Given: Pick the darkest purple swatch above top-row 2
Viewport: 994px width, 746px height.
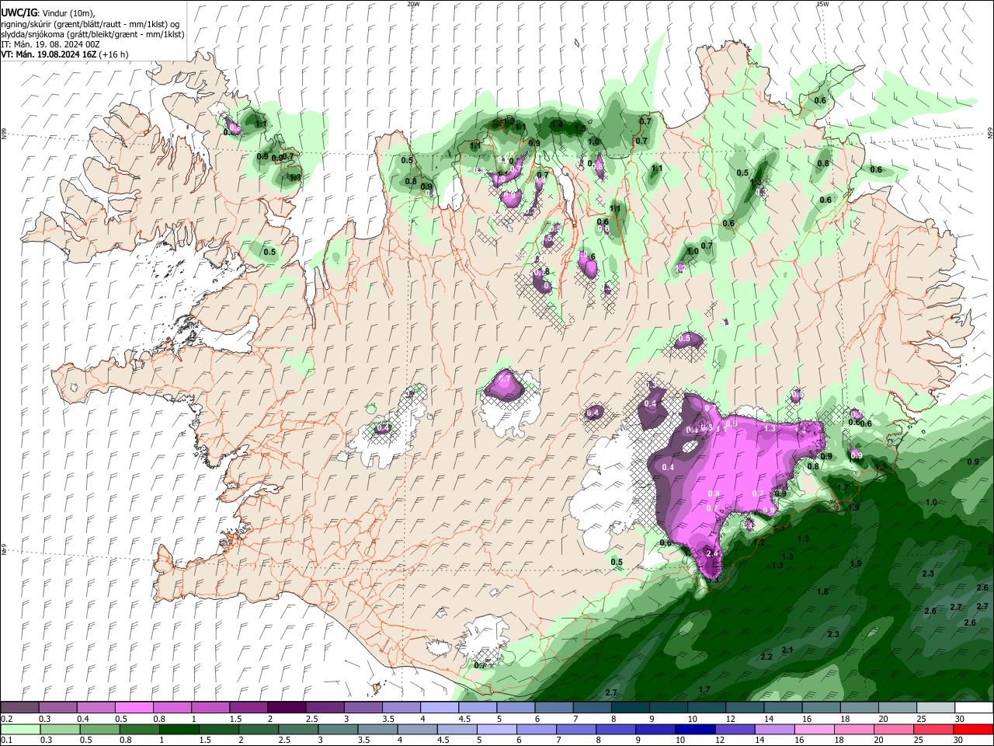Looking at the screenshot, I should click(x=286, y=708).
